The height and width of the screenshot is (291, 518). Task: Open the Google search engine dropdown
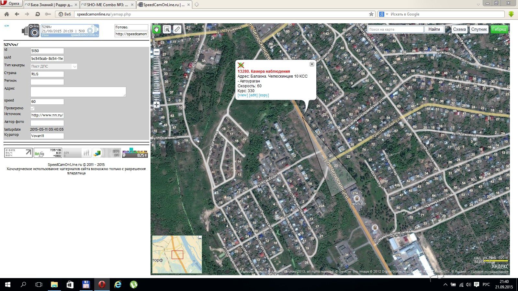pos(384,14)
